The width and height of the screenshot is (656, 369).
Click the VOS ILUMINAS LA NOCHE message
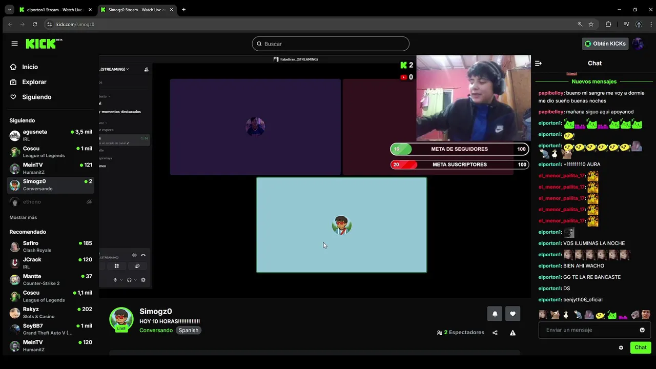click(x=594, y=243)
